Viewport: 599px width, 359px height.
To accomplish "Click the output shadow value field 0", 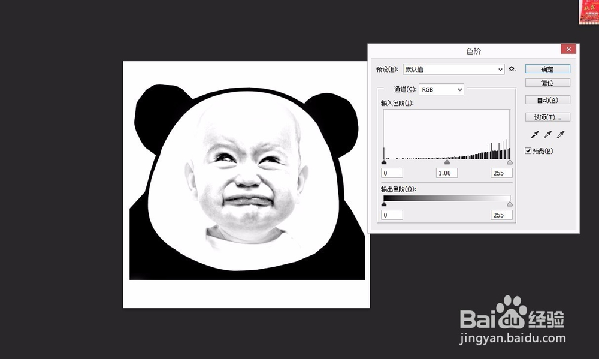I will point(392,215).
